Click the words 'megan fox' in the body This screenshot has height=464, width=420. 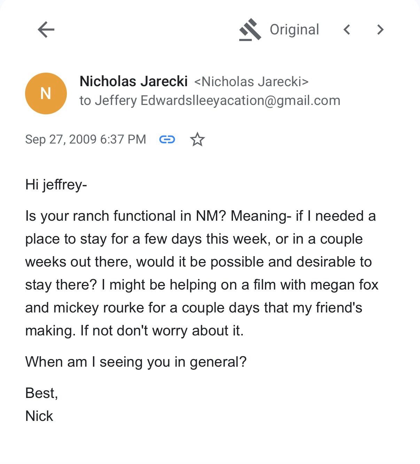[x=344, y=285]
